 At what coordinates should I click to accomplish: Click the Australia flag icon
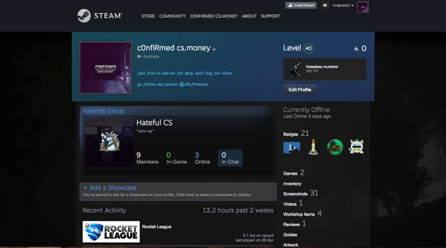[140, 57]
